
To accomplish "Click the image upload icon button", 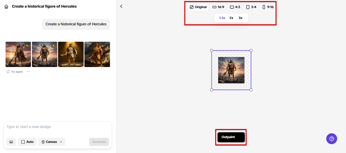I will pos(11,142).
